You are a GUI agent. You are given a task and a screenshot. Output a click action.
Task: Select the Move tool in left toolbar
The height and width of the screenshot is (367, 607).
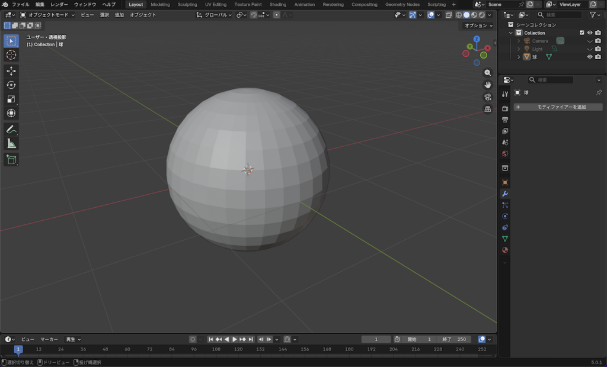[x=11, y=71]
